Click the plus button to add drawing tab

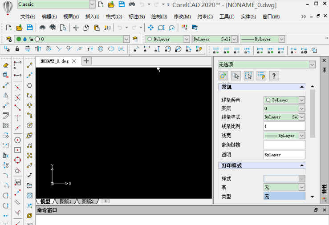point(86,61)
